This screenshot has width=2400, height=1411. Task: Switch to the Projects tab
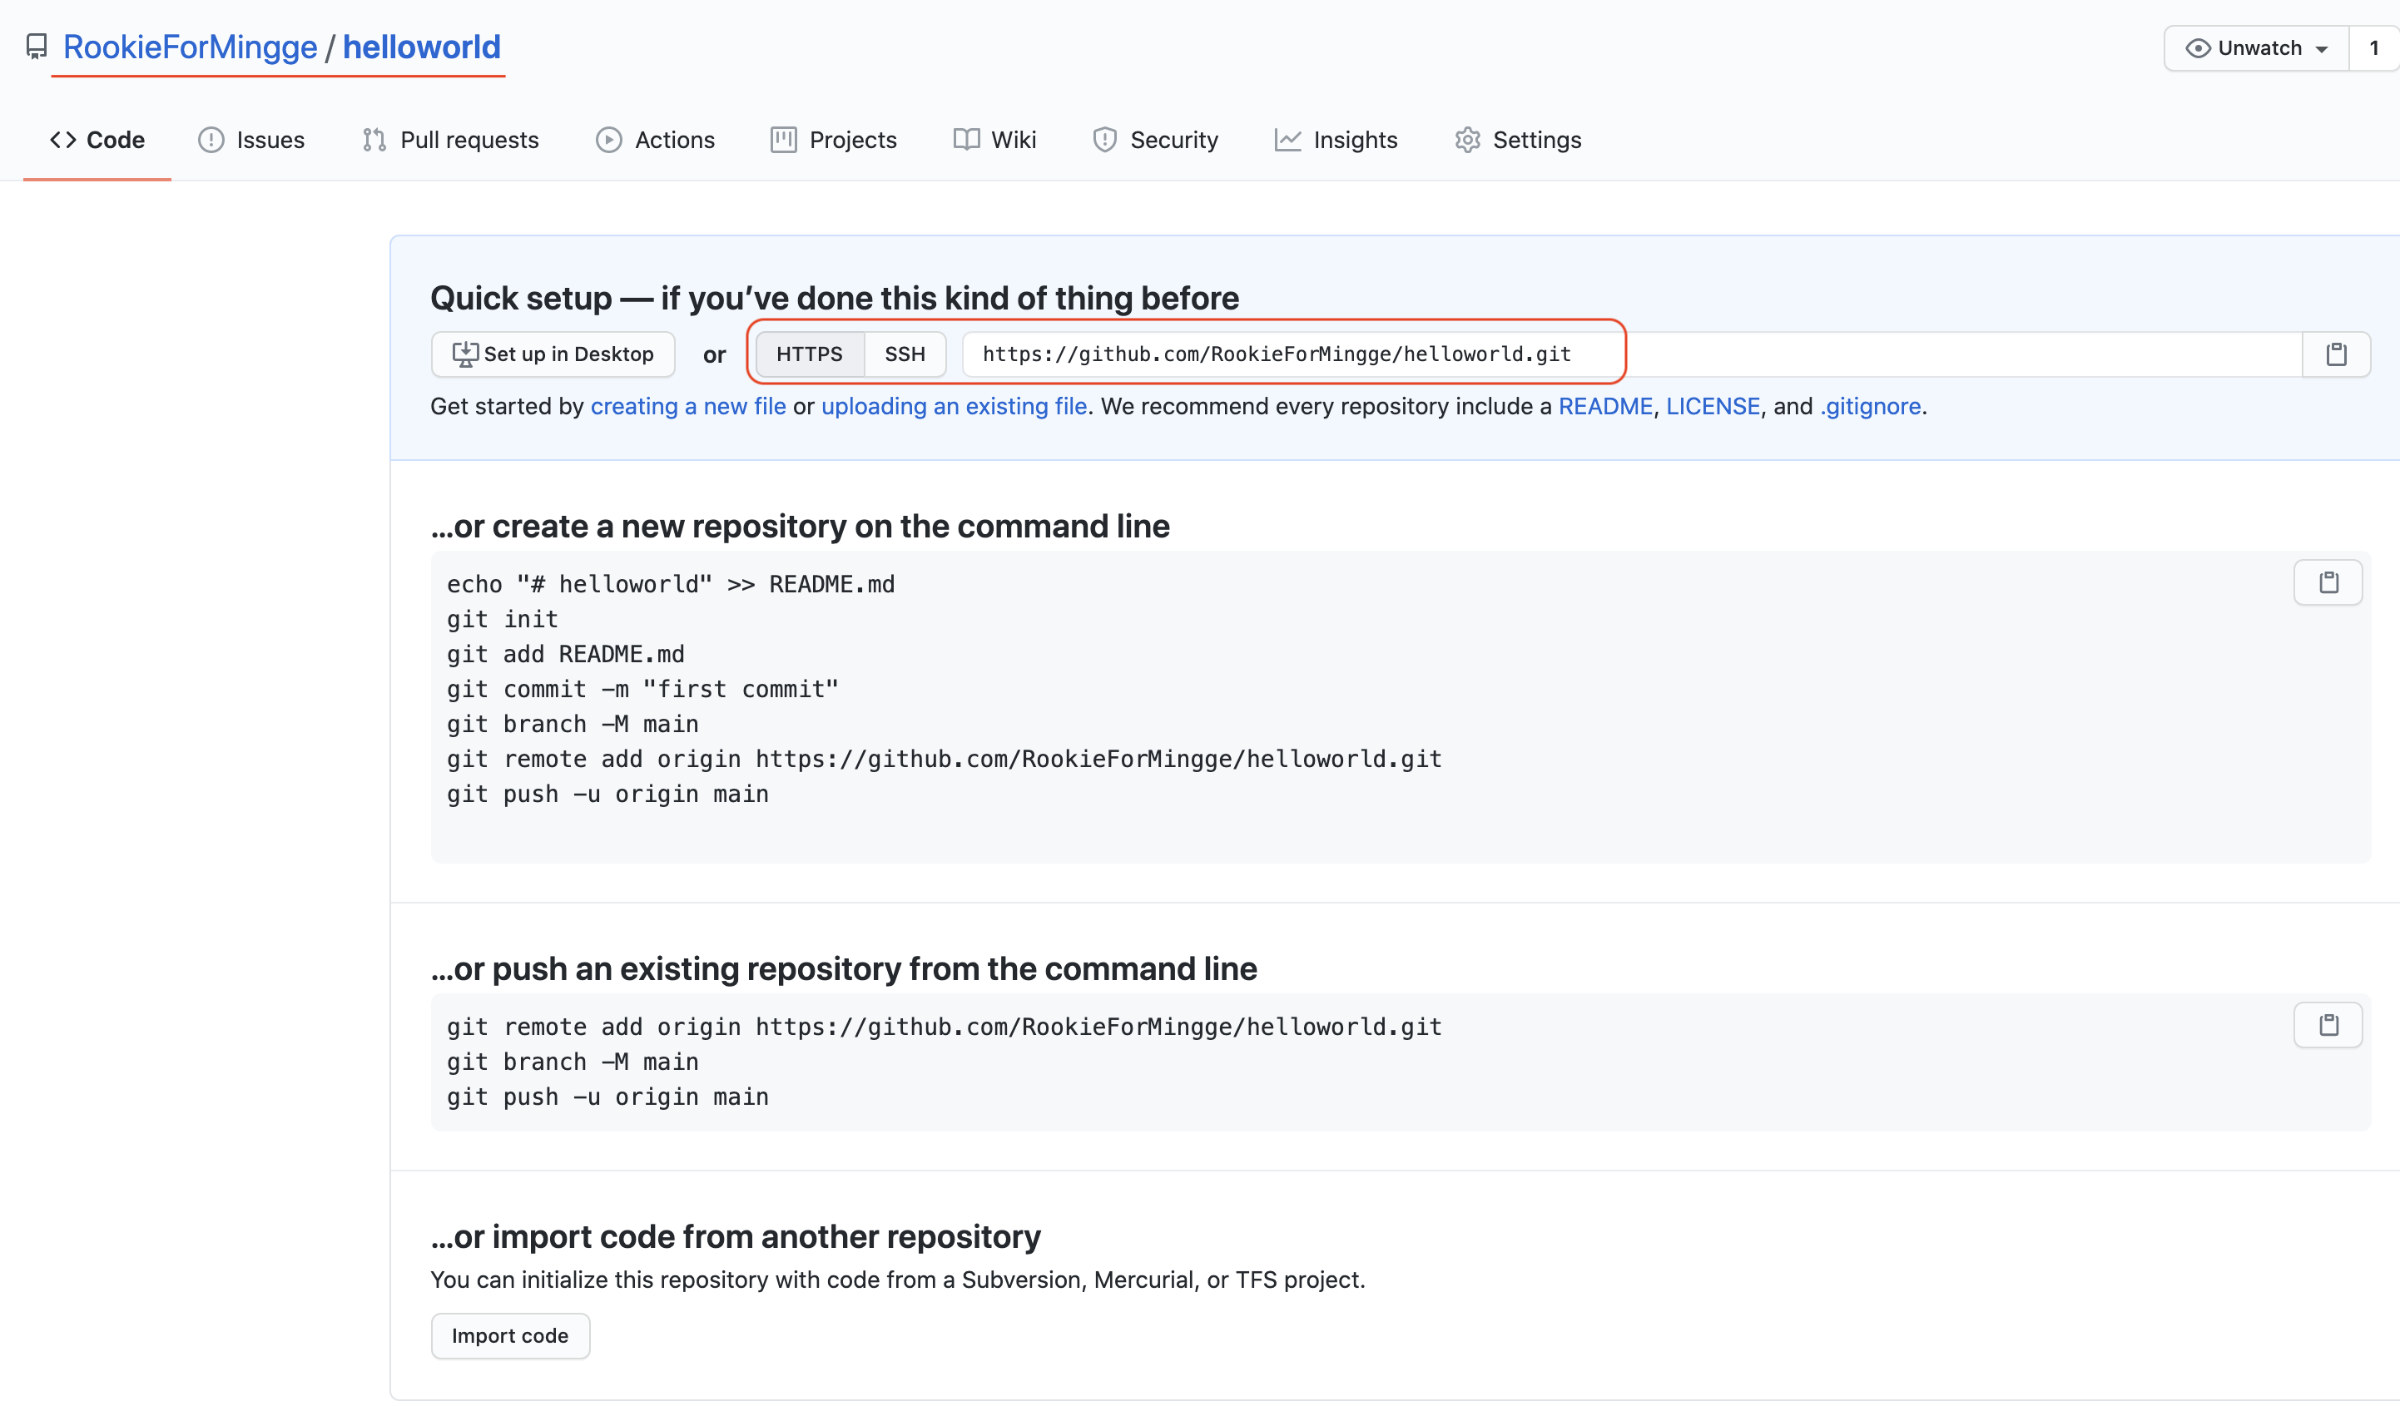coord(833,140)
